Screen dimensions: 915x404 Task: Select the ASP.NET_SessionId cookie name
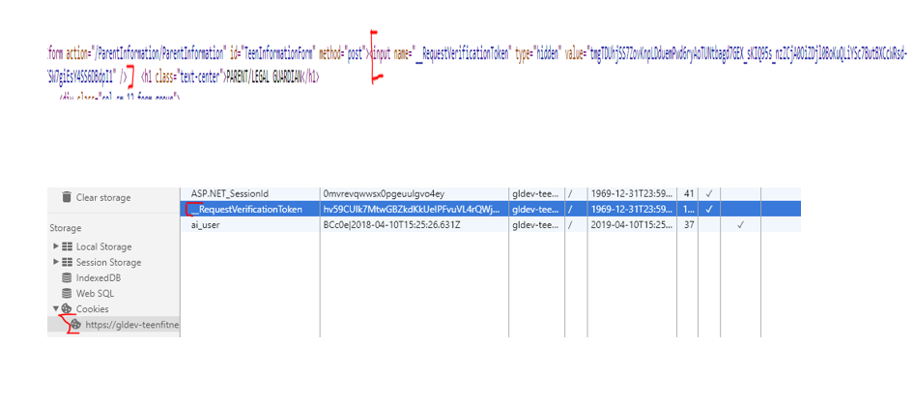tap(230, 193)
